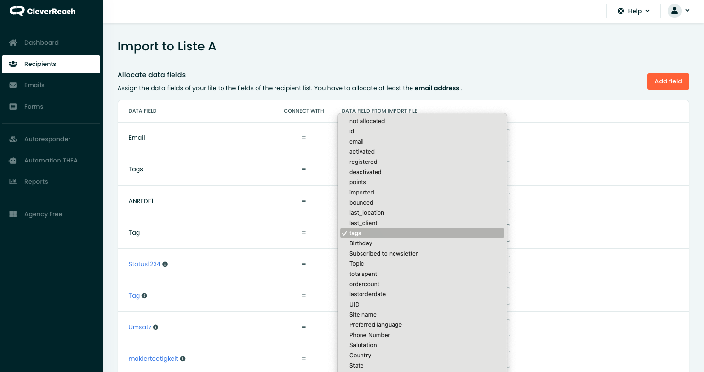Click the info icon next to Umsatz
Screen dimensions: 704x372
[x=156, y=327]
